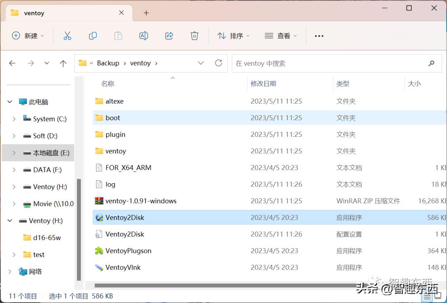Screen dimensions: 447x303
Task: Switch to large thumbnails view
Action: [439, 296]
